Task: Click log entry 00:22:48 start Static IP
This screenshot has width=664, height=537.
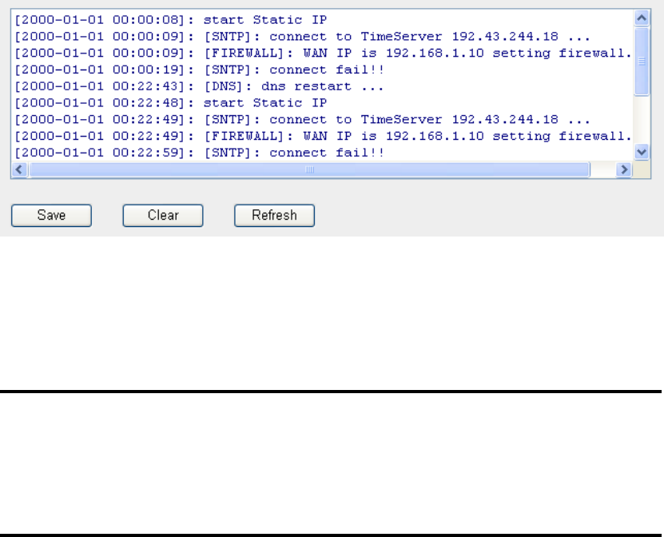Action: click(171, 103)
